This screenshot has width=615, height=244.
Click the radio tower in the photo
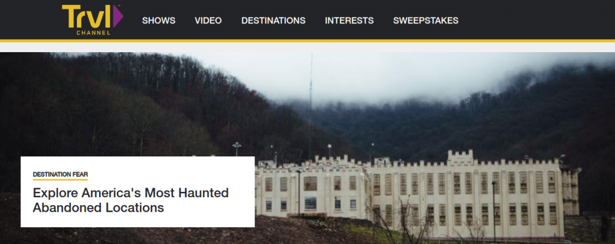(x=311, y=106)
